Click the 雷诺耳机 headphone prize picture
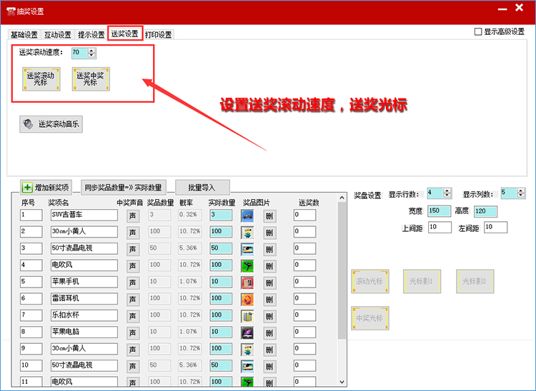 click(247, 298)
